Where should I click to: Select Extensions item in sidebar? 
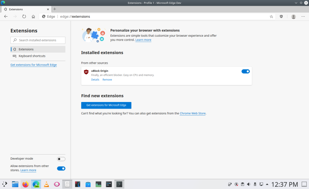pyautogui.click(x=26, y=49)
